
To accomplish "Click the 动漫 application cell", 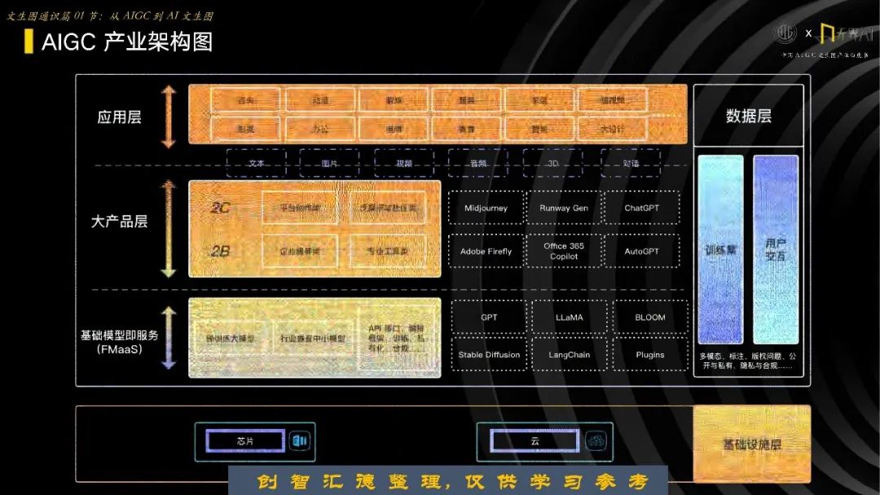I will click(x=320, y=100).
